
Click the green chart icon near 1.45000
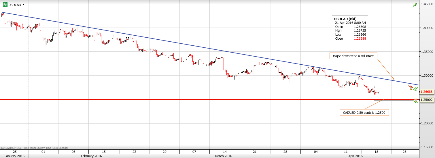tap(415, 5)
